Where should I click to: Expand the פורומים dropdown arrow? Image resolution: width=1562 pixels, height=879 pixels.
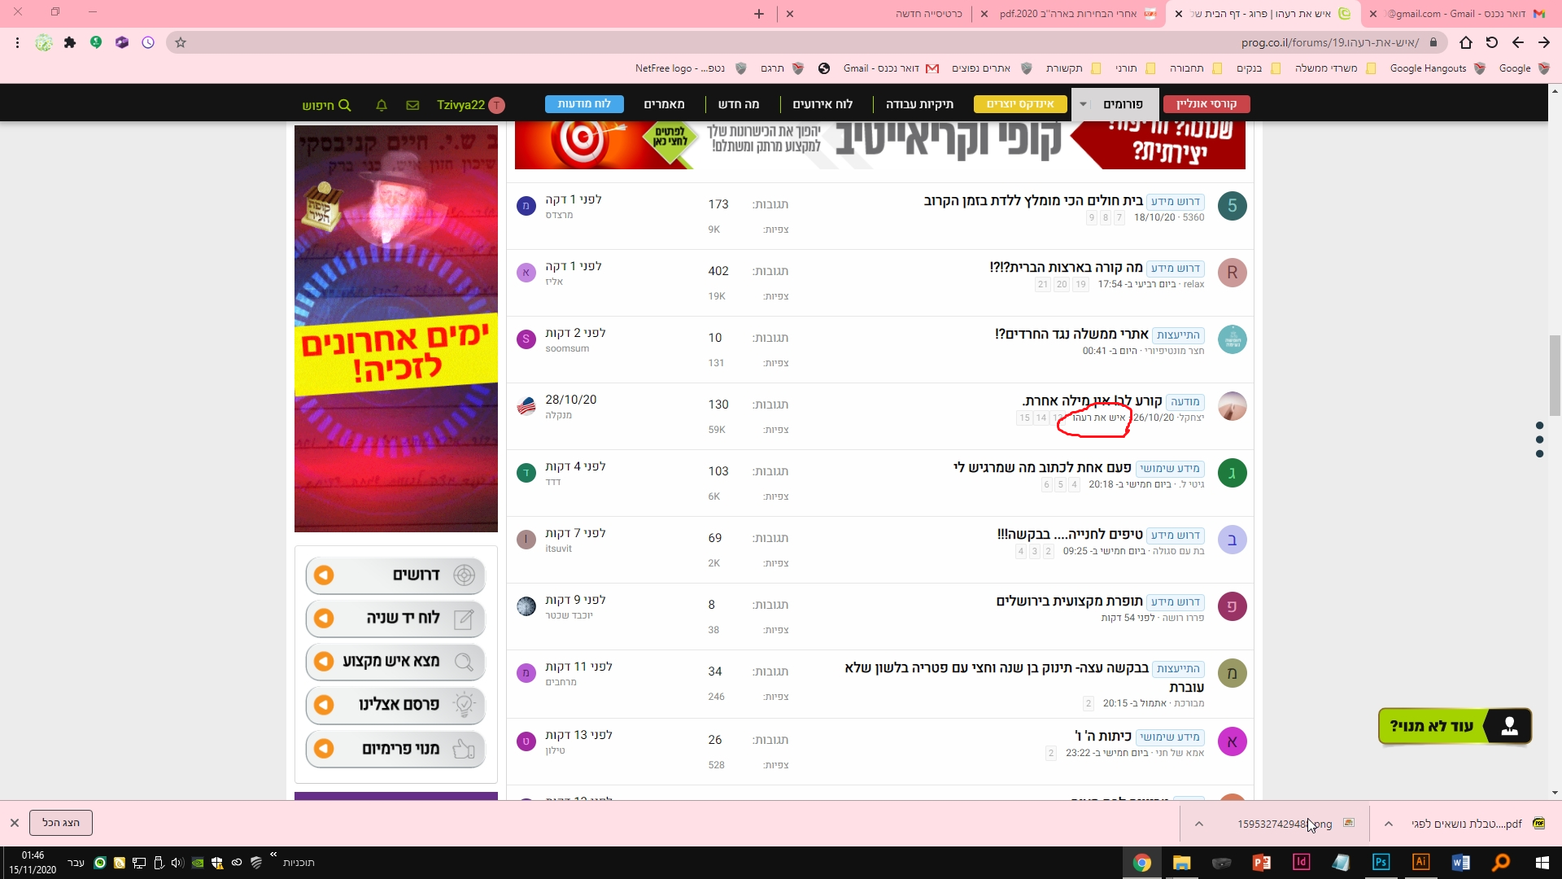pos(1083,104)
